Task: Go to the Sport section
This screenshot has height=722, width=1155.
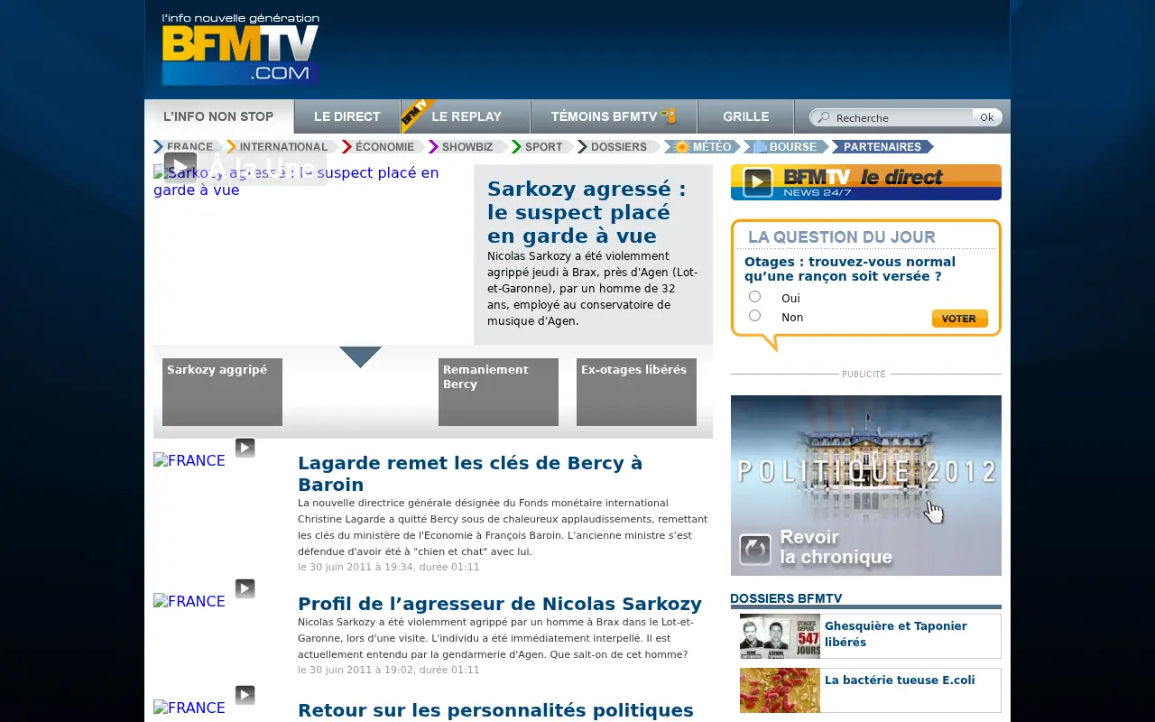Action: click(544, 147)
